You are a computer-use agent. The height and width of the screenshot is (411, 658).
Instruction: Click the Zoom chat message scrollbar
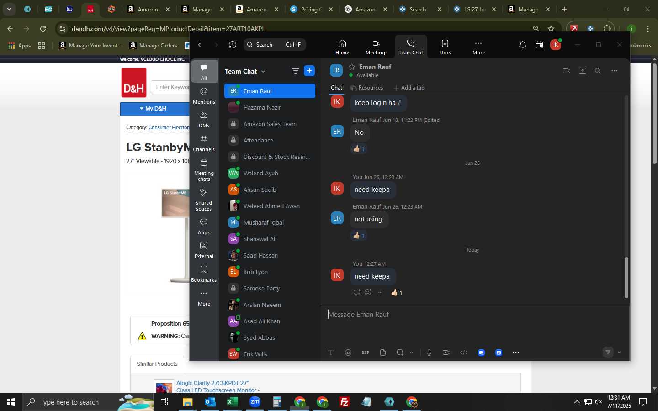pyautogui.click(x=626, y=278)
